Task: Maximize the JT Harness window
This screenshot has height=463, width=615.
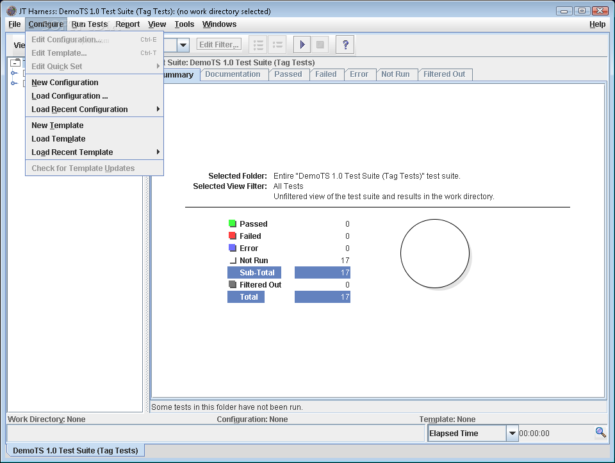Action: pyautogui.click(x=582, y=11)
